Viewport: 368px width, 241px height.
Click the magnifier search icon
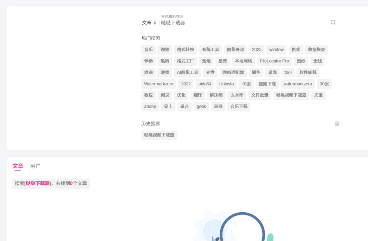click(x=333, y=22)
